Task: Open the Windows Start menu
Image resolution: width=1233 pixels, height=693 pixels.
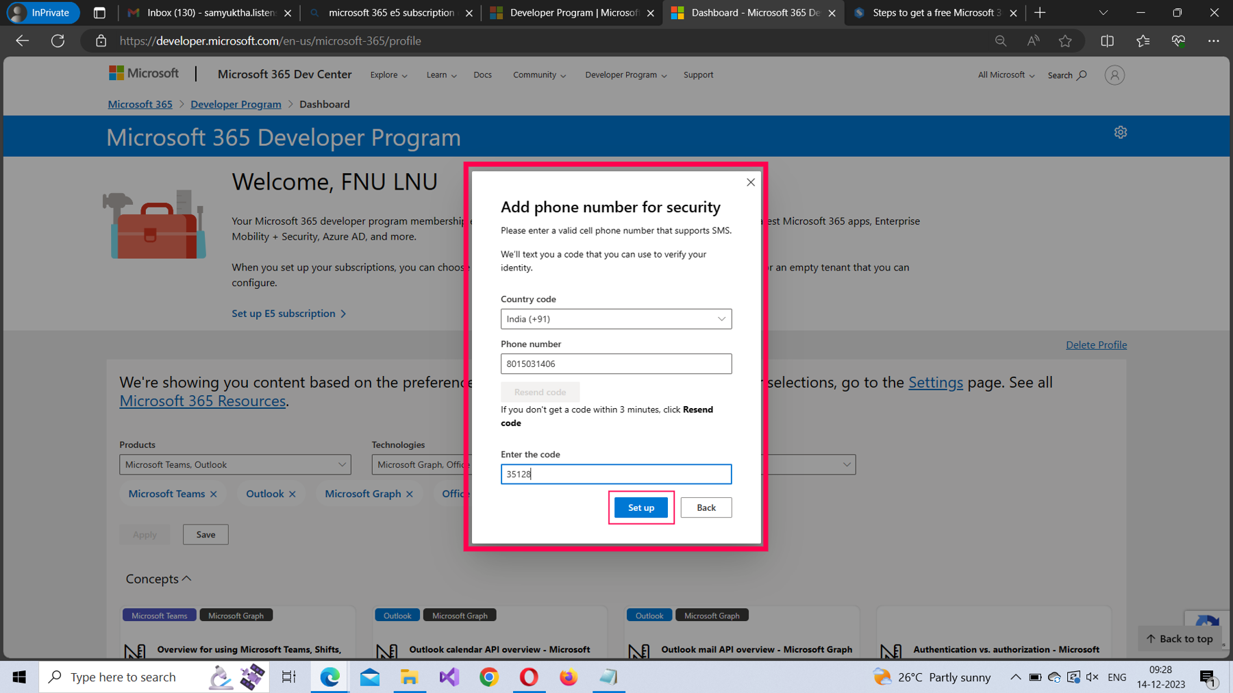Action: [x=19, y=677]
